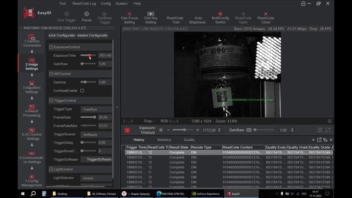The height and width of the screenshot is (198, 352).
Task: Decrease exposure with the minus button
Action: coord(168,130)
